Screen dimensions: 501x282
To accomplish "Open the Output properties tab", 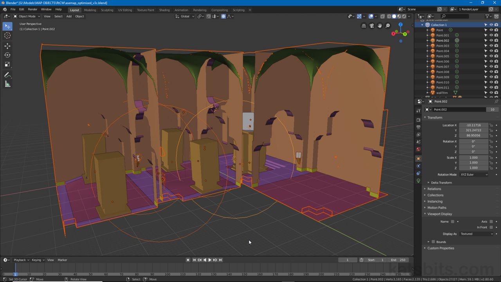I will (418, 127).
